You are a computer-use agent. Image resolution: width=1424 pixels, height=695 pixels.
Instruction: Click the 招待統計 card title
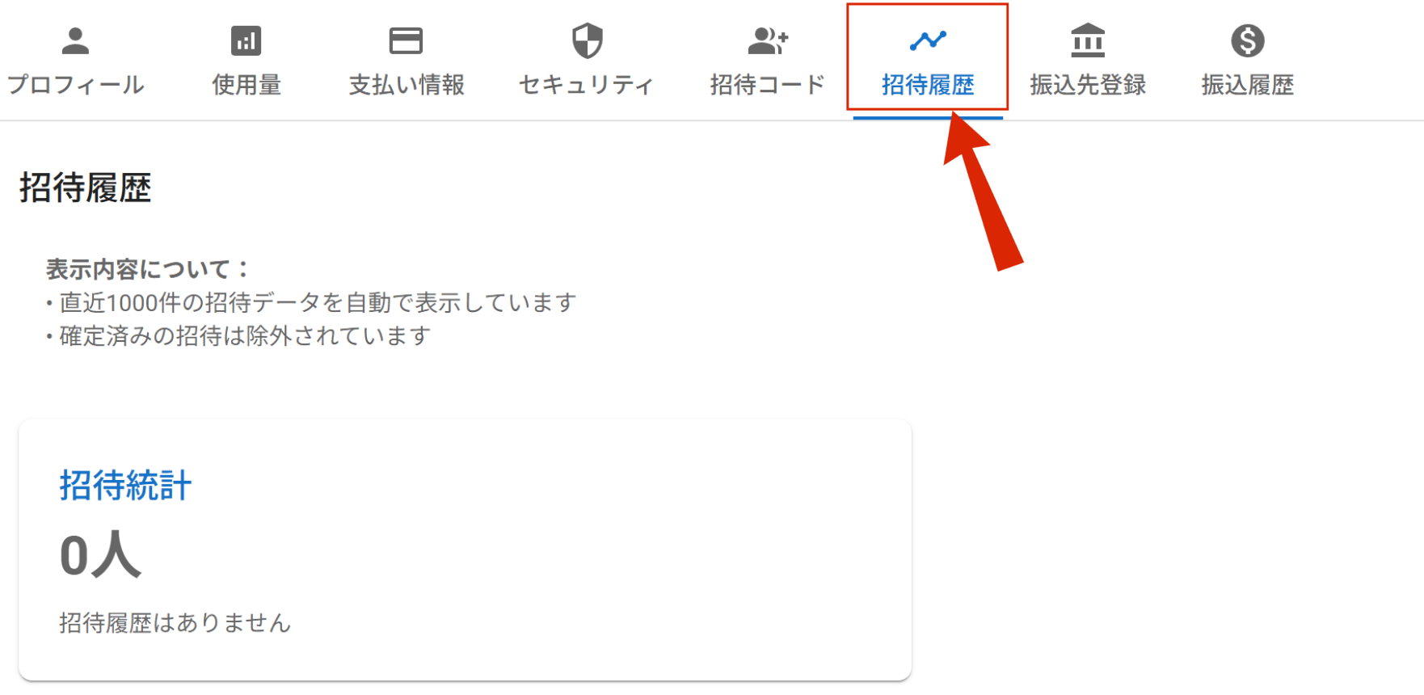coord(125,486)
